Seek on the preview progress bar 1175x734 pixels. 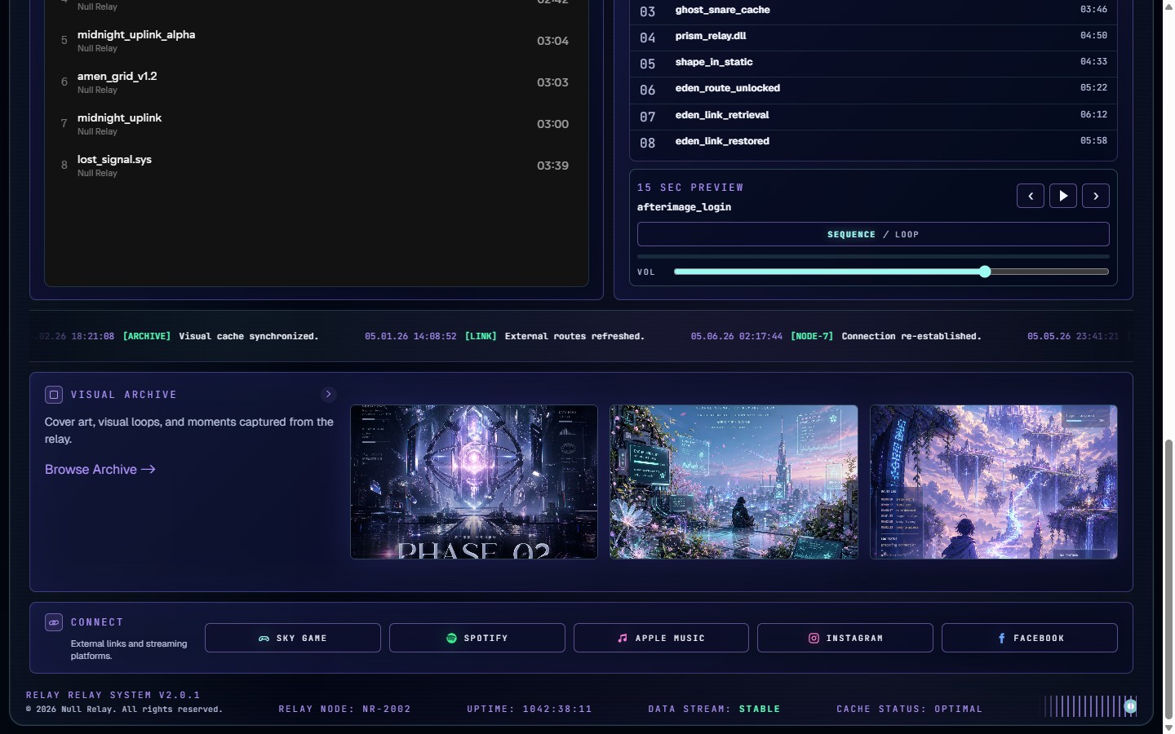tap(873, 256)
